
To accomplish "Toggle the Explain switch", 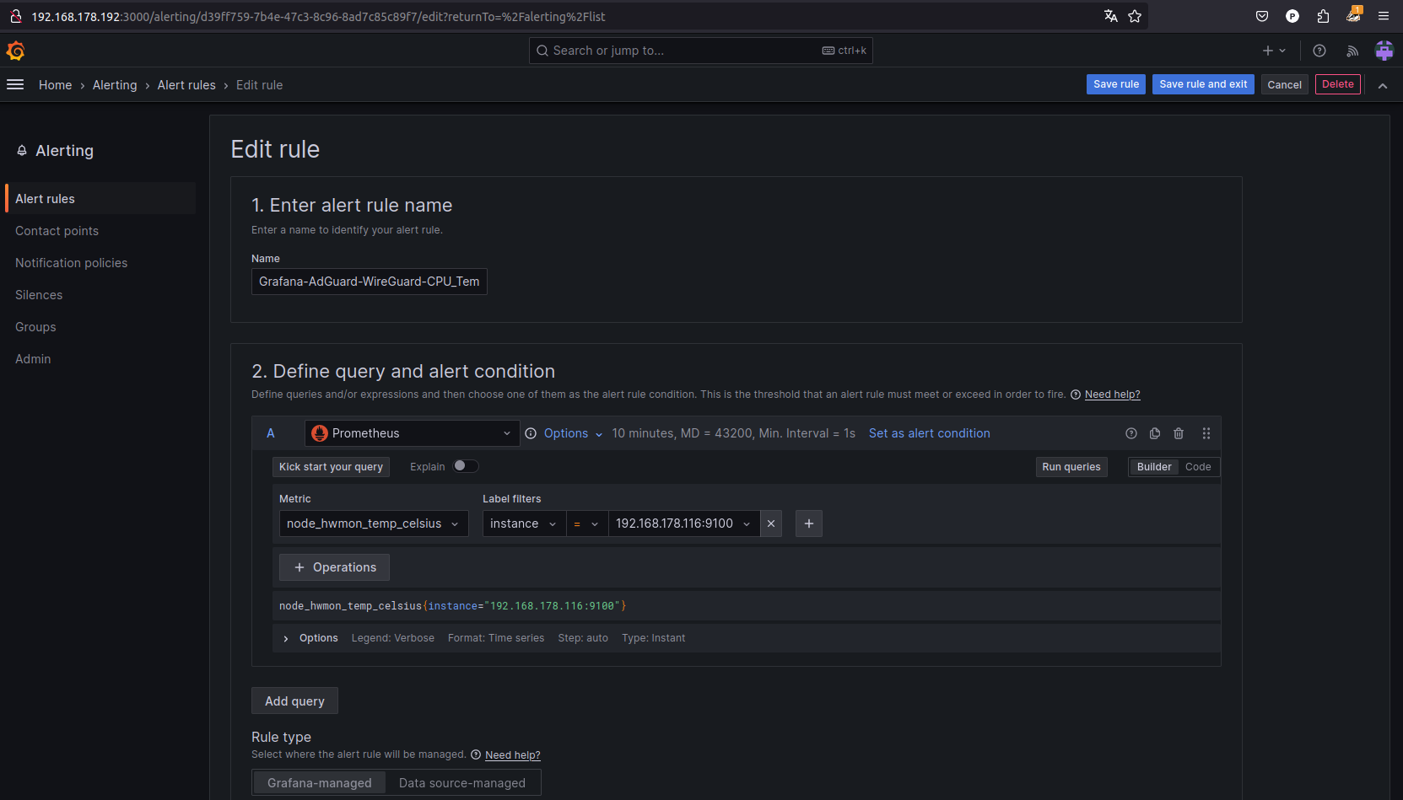I will [x=466, y=466].
